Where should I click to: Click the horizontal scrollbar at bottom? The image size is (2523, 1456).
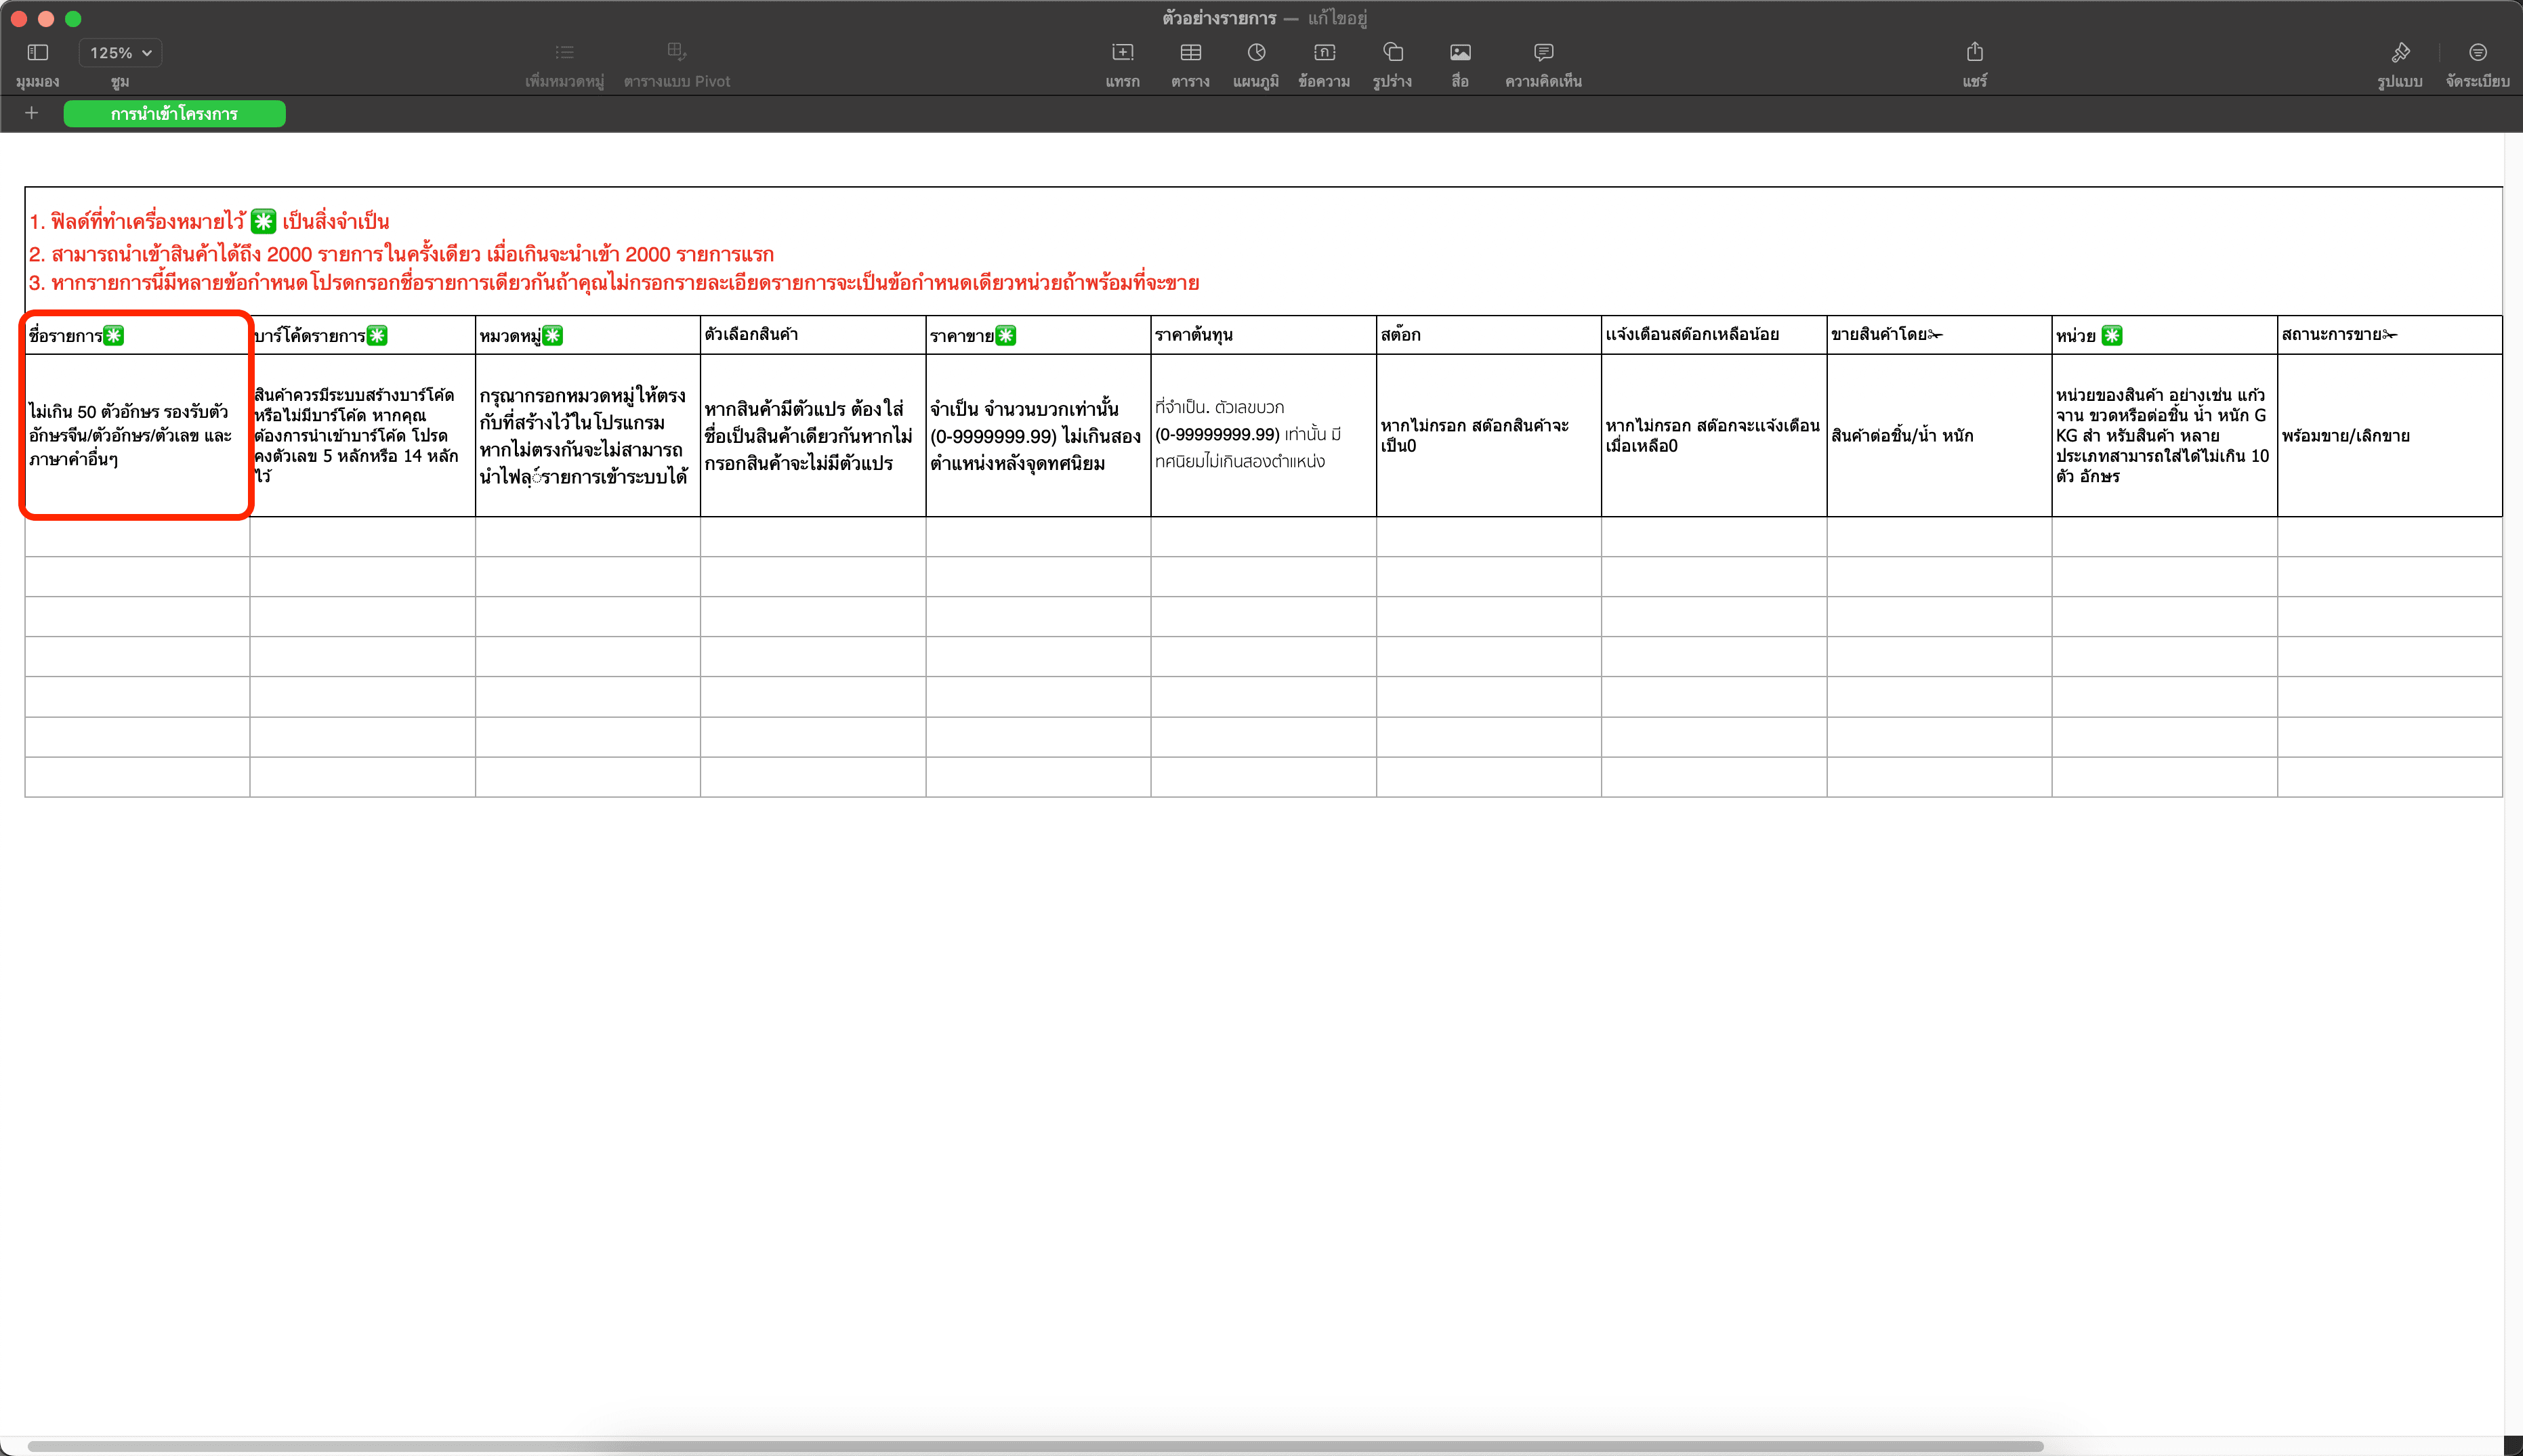[x=1035, y=1445]
